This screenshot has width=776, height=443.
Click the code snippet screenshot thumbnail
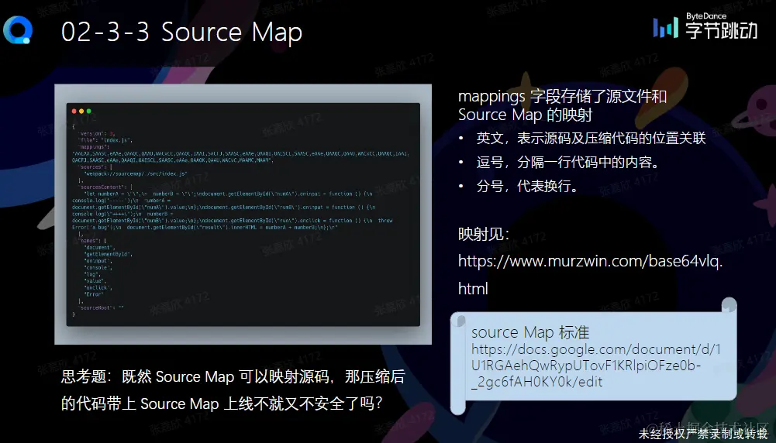(x=243, y=214)
